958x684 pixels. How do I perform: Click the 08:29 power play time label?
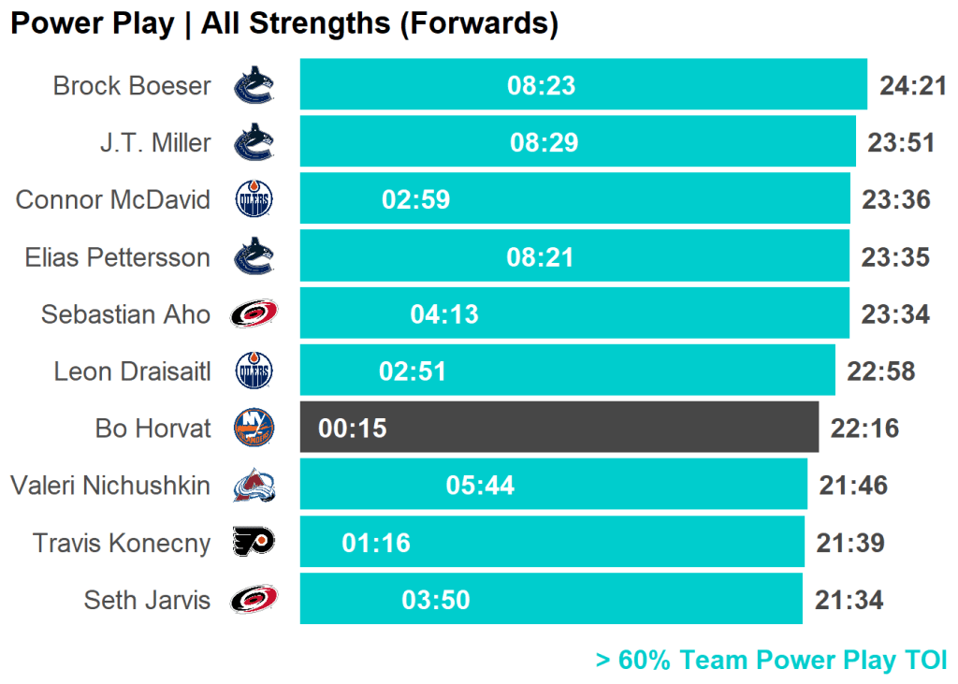(544, 143)
